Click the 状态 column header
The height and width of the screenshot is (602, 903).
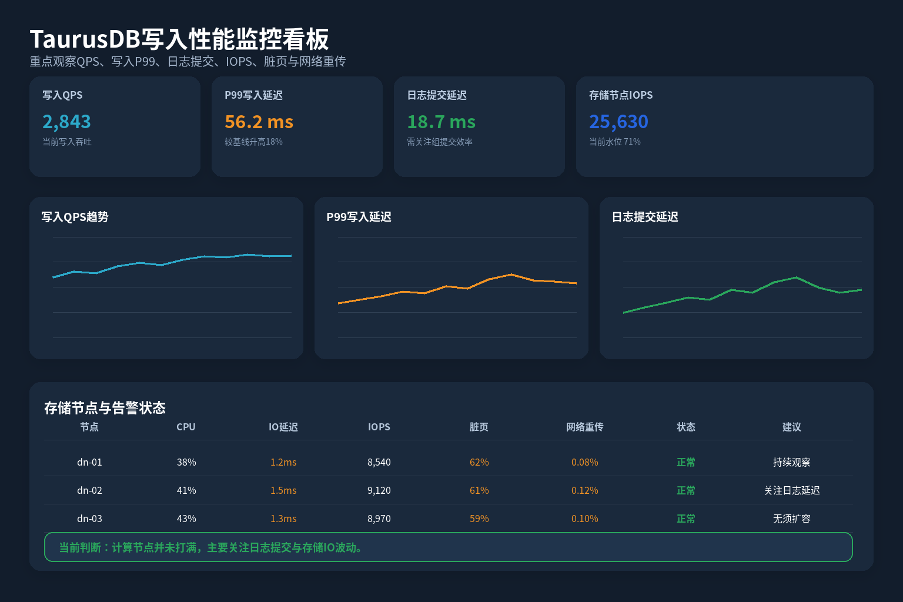pos(686,427)
